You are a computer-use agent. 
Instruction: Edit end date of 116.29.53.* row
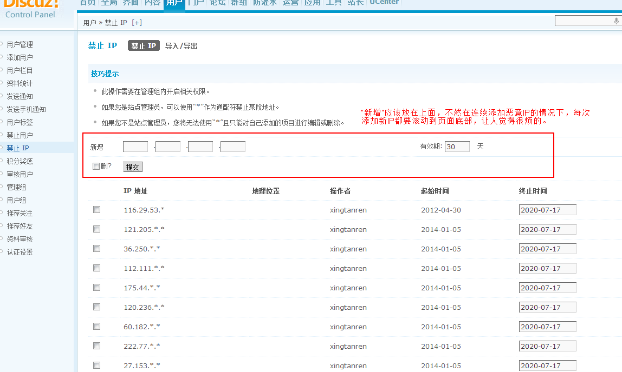click(547, 210)
